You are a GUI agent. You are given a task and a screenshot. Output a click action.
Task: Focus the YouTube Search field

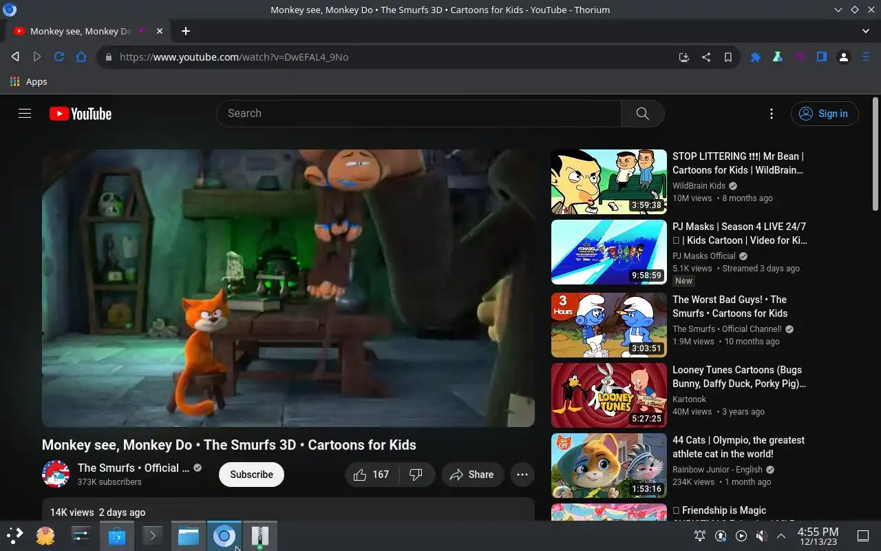click(418, 114)
